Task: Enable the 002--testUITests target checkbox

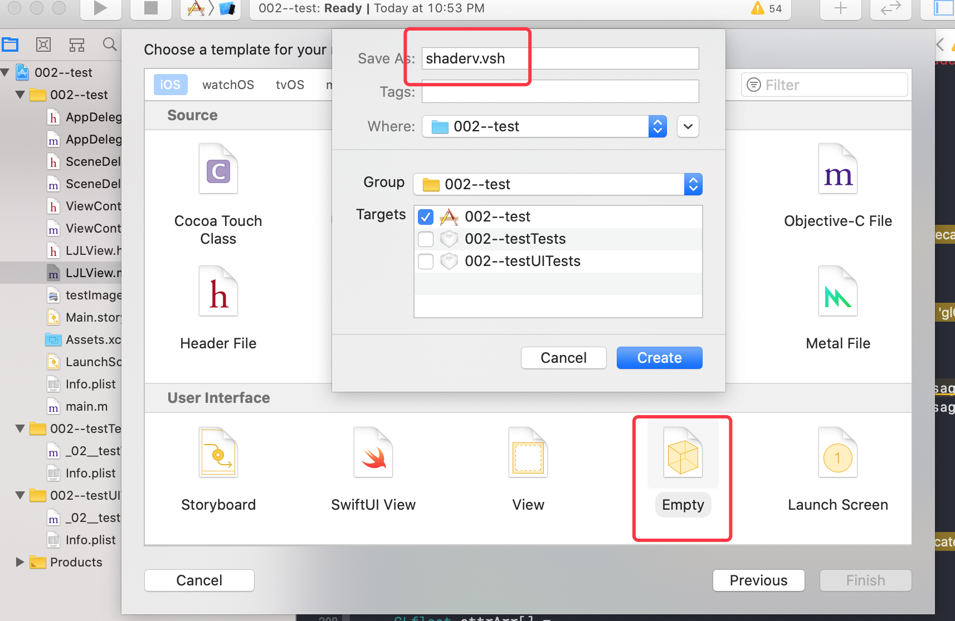Action: coord(426,262)
